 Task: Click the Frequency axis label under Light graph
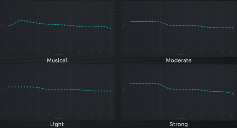[x=59, y=118]
